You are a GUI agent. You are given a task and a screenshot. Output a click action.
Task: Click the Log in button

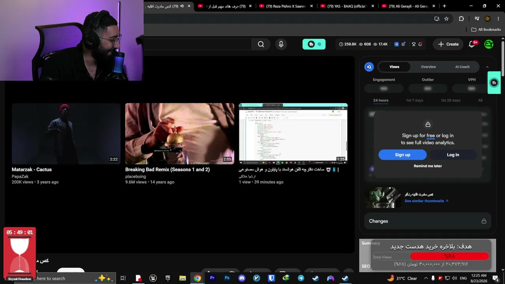coord(453,155)
